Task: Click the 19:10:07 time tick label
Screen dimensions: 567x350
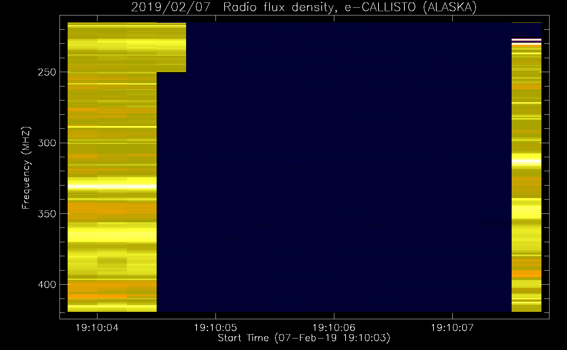Action: [x=452, y=328]
